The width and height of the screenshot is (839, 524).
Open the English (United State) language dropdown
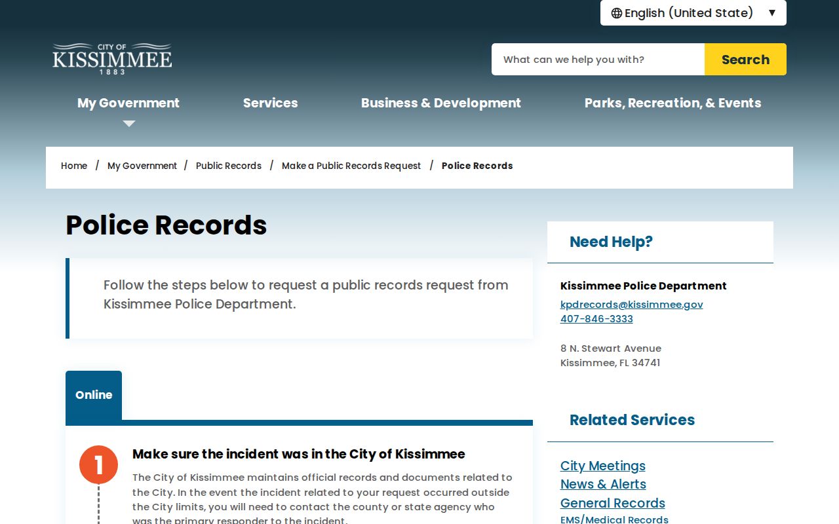(x=693, y=13)
